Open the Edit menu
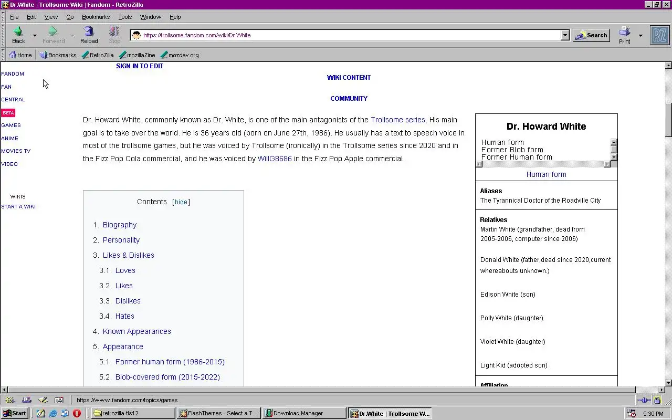This screenshot has width=672, height=420. [x=31, y=17]
